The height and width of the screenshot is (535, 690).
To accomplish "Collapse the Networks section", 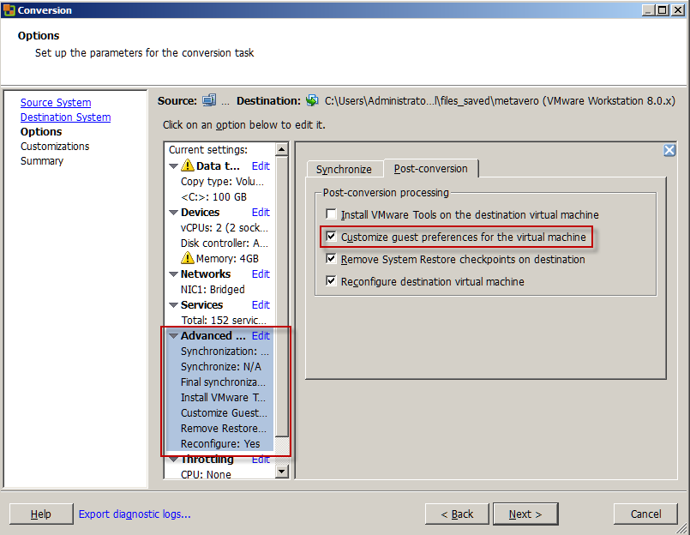I will 174,274.
